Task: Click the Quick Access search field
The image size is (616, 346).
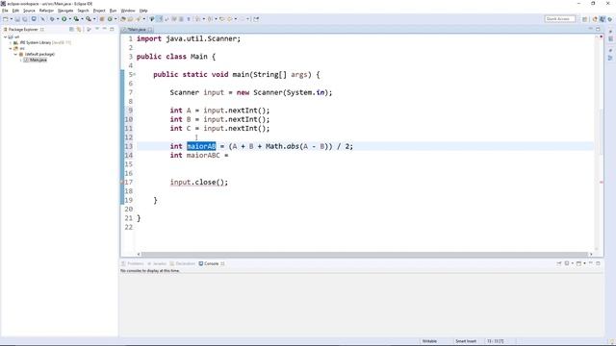Action: [560, 19]
